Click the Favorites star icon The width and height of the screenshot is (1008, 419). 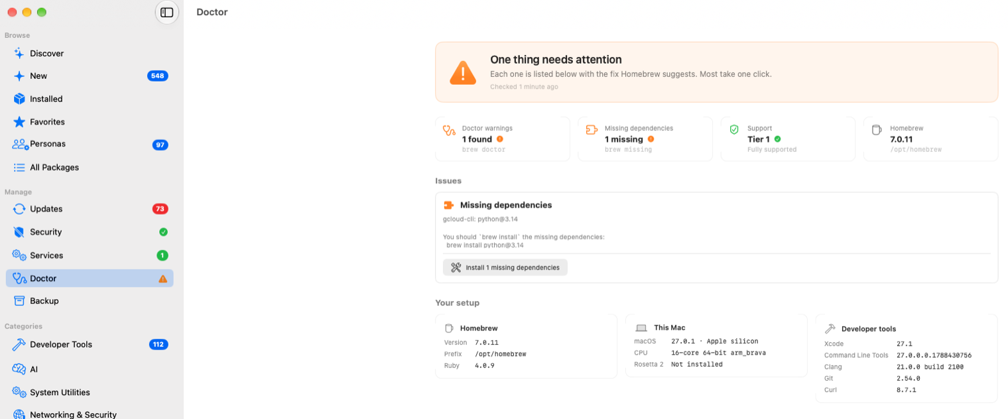coord(19,122)
